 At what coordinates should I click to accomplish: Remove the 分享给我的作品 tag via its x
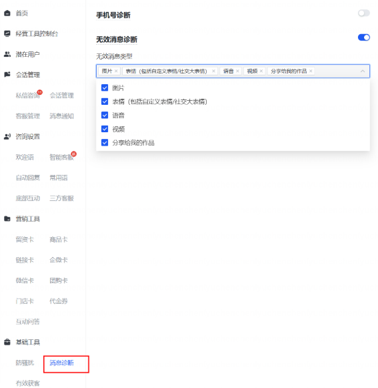pos(311,71)
